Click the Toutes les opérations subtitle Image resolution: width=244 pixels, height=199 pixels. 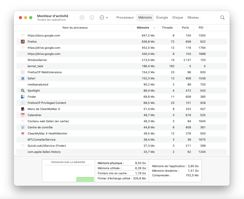(x=51, y=20)
